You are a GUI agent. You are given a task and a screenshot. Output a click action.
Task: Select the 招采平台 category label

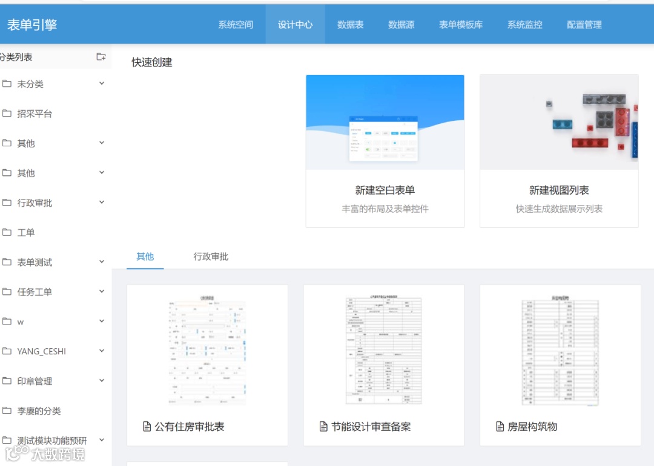coord(35,114)
